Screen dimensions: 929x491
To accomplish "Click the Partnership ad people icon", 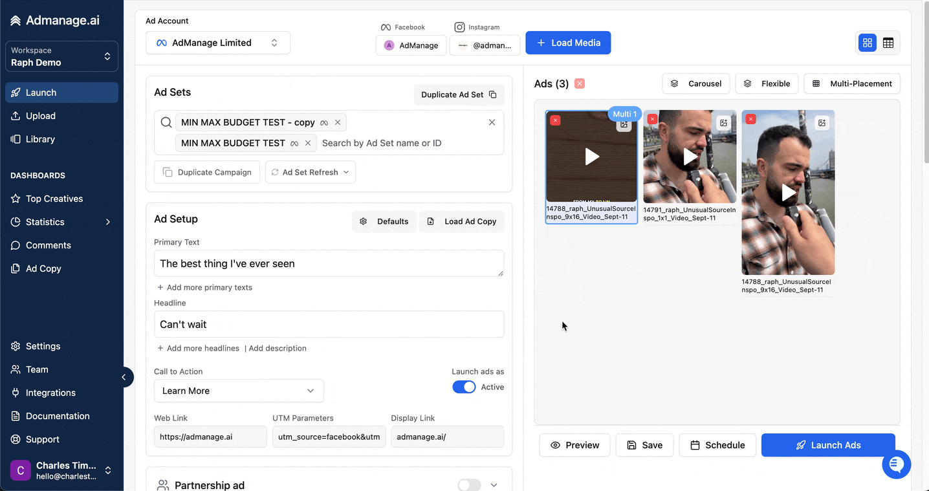I will coord(163,485).
